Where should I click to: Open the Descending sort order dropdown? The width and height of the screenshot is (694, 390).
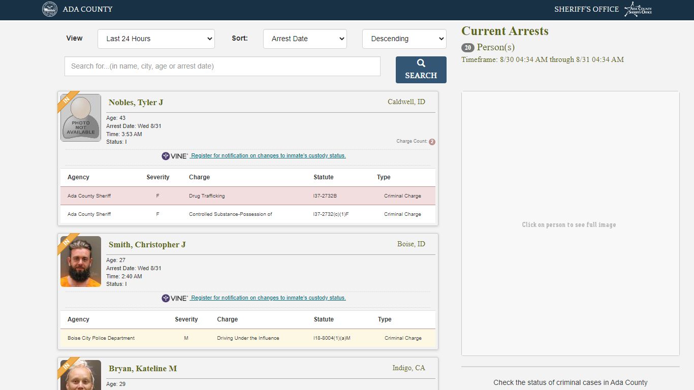[404, 39]
